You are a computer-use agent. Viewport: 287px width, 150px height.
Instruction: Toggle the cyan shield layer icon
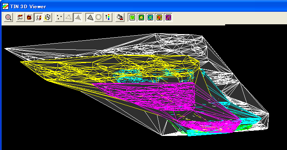[x=150, y=17]
